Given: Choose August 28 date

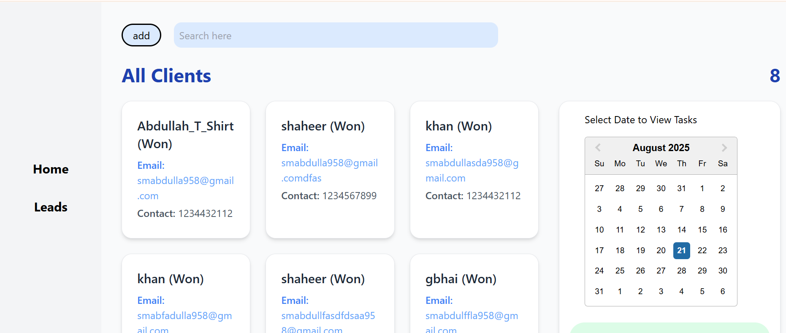Looking at the screenshot, I should [681, 271].
